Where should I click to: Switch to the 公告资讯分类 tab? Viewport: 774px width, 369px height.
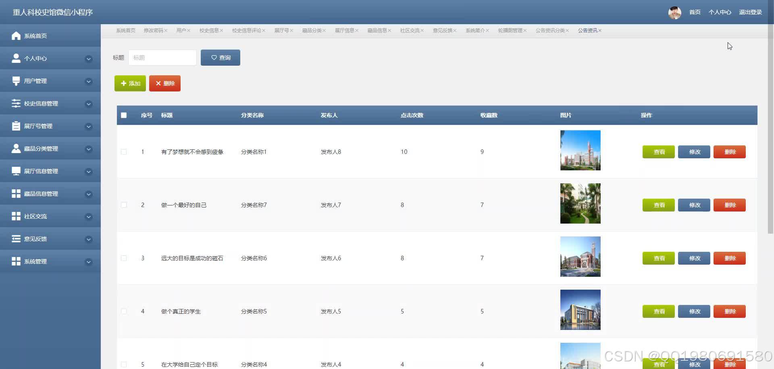[550, 31]
